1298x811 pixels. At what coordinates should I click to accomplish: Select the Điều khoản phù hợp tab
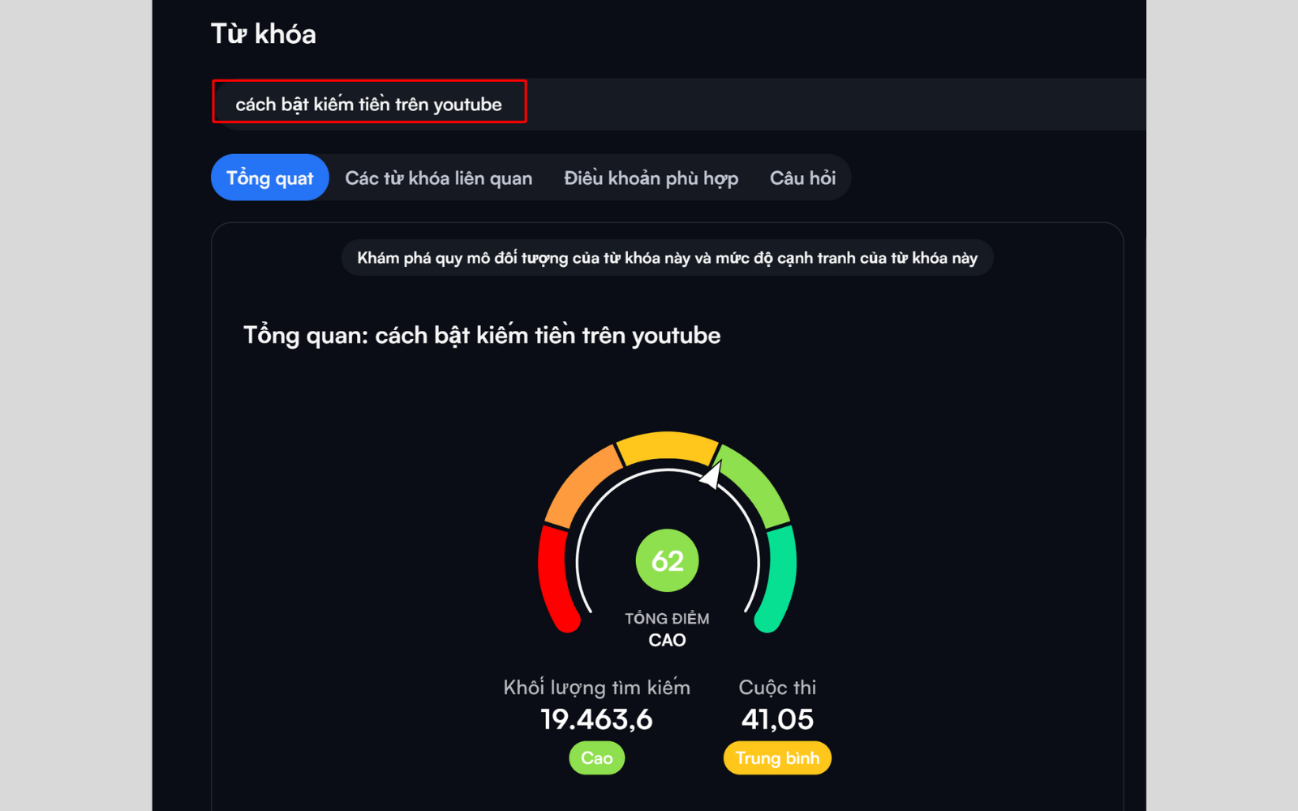651,178
